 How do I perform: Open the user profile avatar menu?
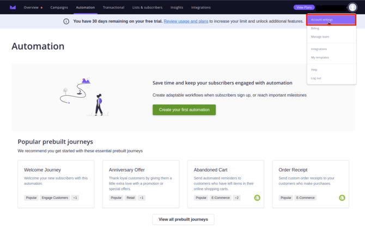click(x=352, y=8)
